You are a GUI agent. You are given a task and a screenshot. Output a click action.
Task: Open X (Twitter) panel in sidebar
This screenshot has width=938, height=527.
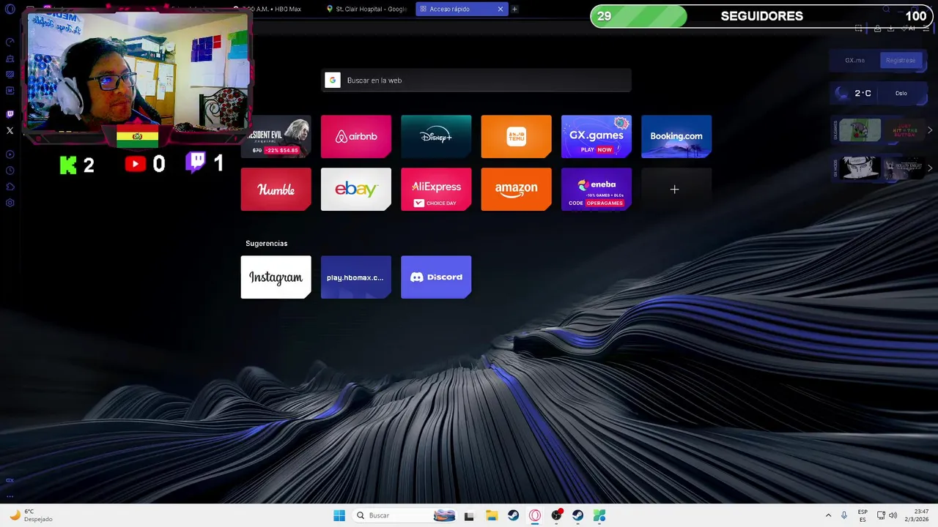(x=10, y=130)
